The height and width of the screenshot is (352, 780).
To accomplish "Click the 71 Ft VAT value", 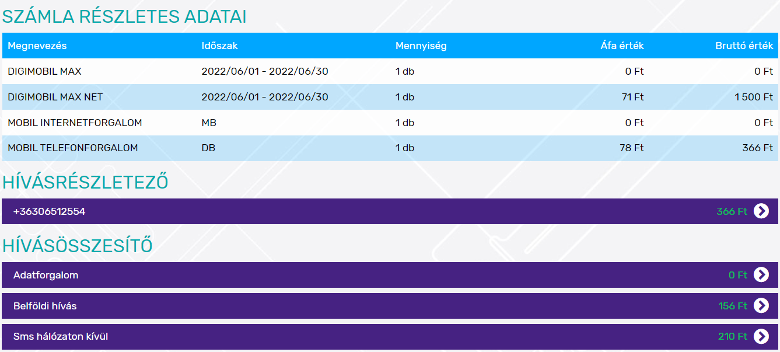I will (x=633, y=97).
